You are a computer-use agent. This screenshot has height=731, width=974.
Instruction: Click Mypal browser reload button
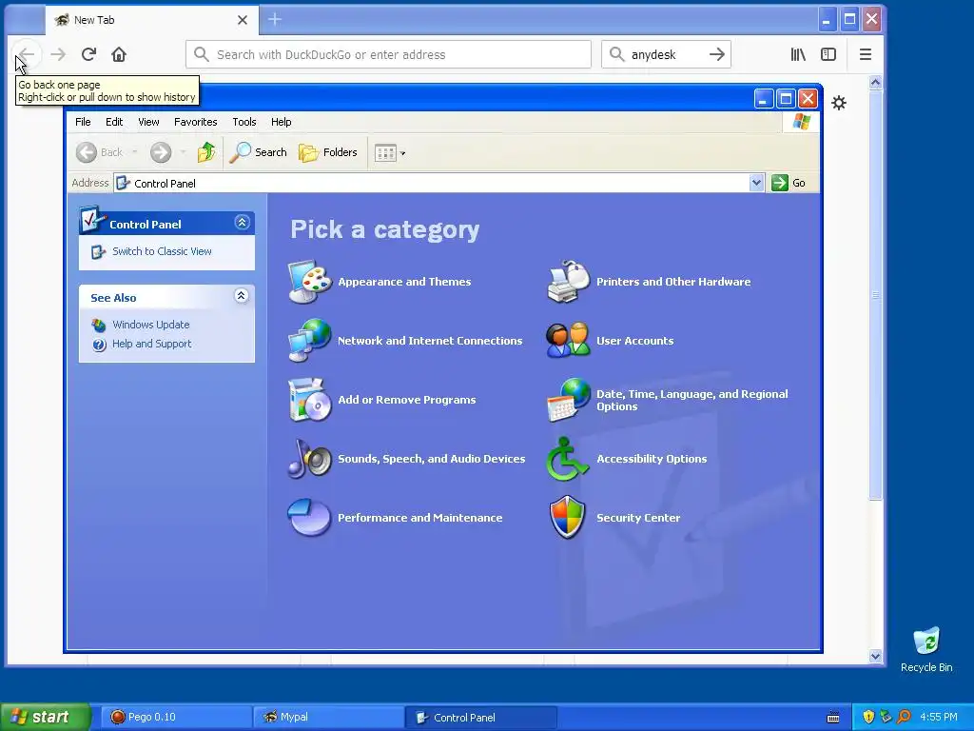click(x=88, y=54)
